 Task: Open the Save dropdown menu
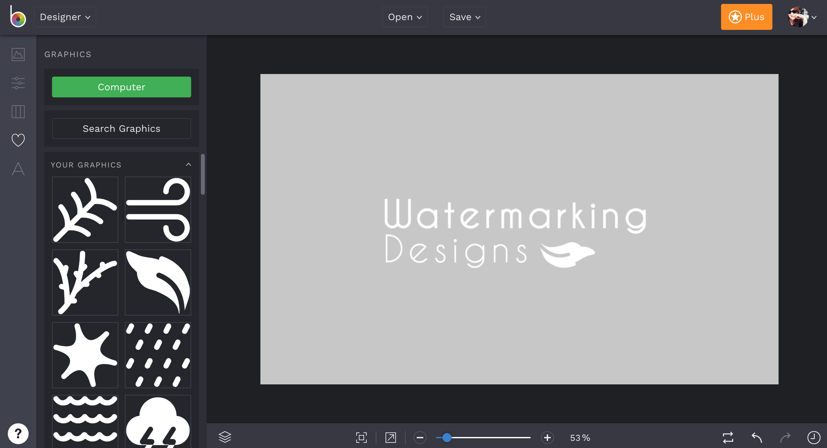click(x=464, y=17)
